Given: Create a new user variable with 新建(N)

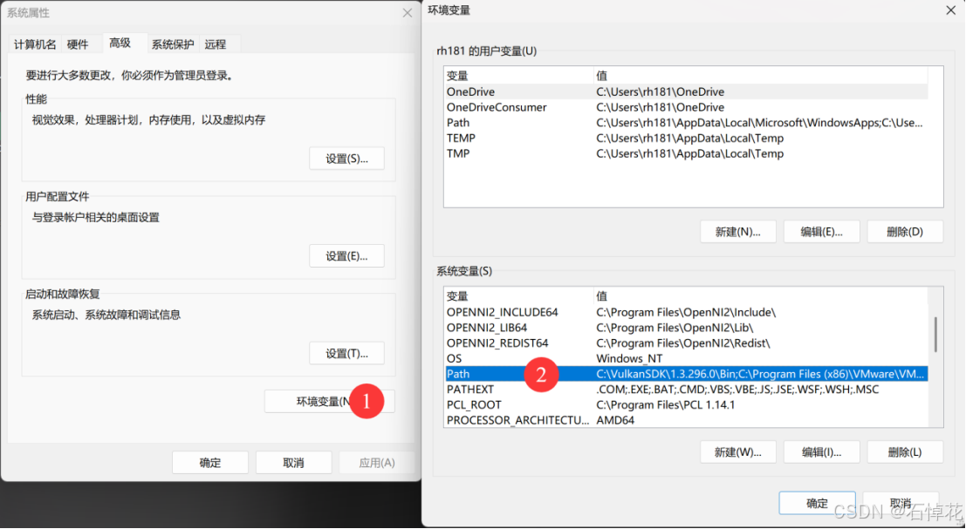Looking at the screenshot, I should click(738, 231).
